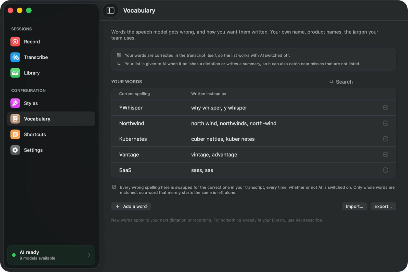The image size is (408, 272).
Task: Select the 'sass, sas' cell
Action: [202, 170]
